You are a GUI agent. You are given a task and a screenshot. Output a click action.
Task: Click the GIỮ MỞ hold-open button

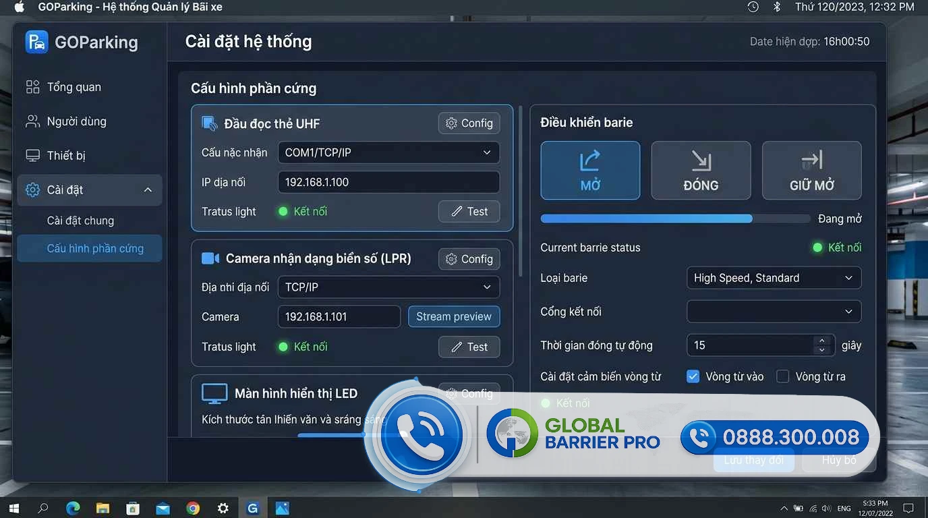pyautogui.click(x=812, y=170)
